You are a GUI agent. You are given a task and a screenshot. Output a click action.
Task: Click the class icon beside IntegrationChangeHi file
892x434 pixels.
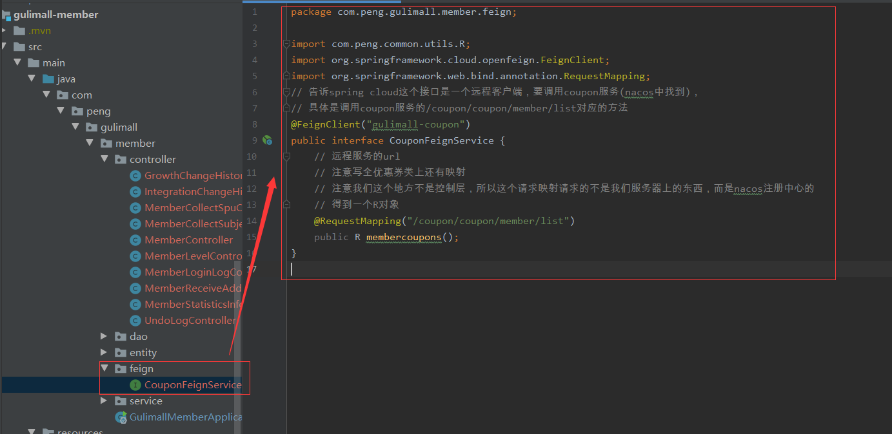135,192
